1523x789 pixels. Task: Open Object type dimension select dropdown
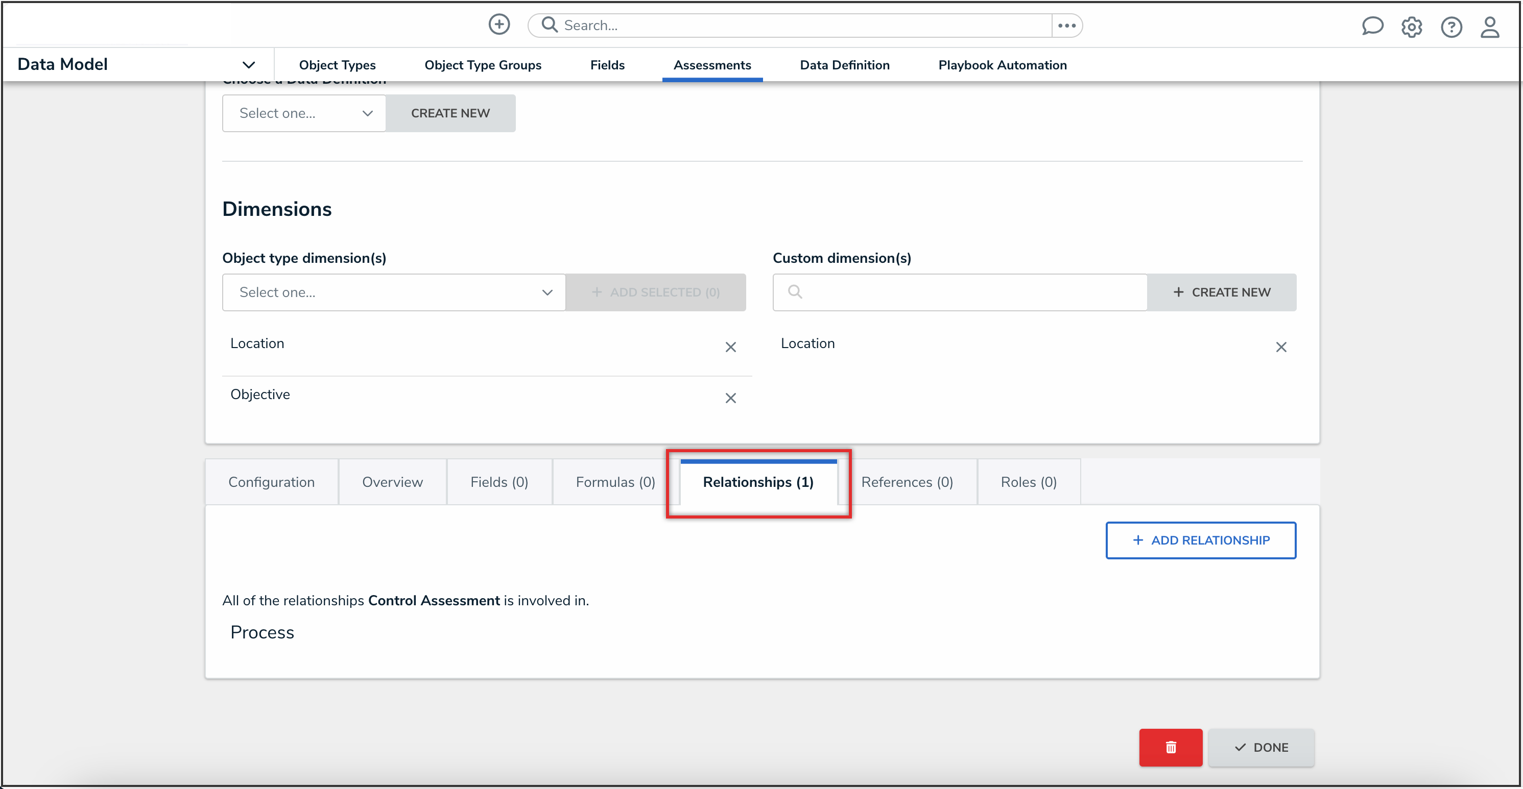[x=394, y=292]
